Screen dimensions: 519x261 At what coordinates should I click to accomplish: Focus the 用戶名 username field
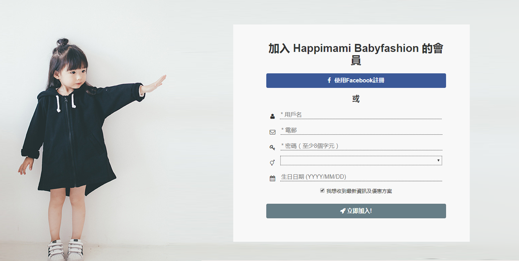click(361, 115)
